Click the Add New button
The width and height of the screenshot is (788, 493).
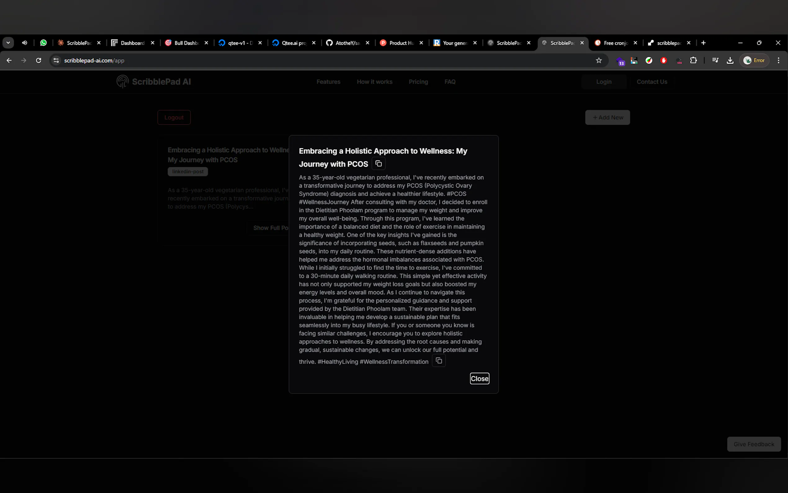pyautogui.click(x=607, y=117)
